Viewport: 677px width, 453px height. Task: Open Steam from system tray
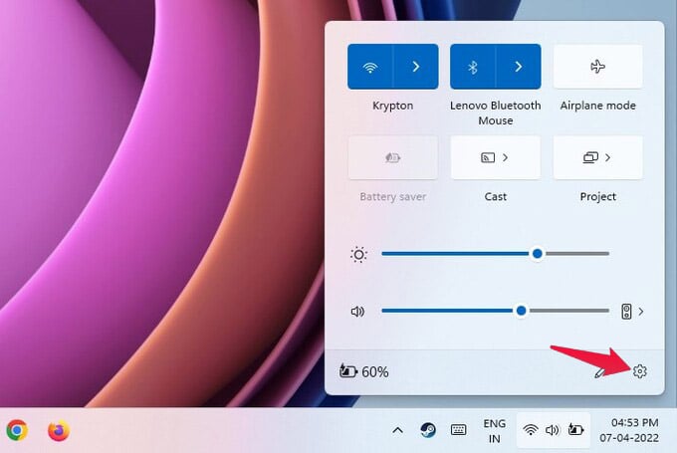[428, 430]
